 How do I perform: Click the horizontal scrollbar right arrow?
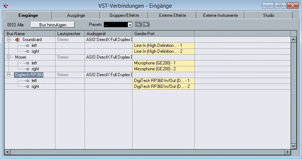[x=288, y=152]
